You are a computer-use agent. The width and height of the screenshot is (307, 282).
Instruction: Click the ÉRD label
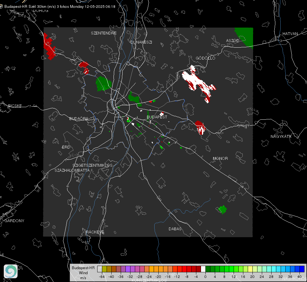tap(66, 147)
